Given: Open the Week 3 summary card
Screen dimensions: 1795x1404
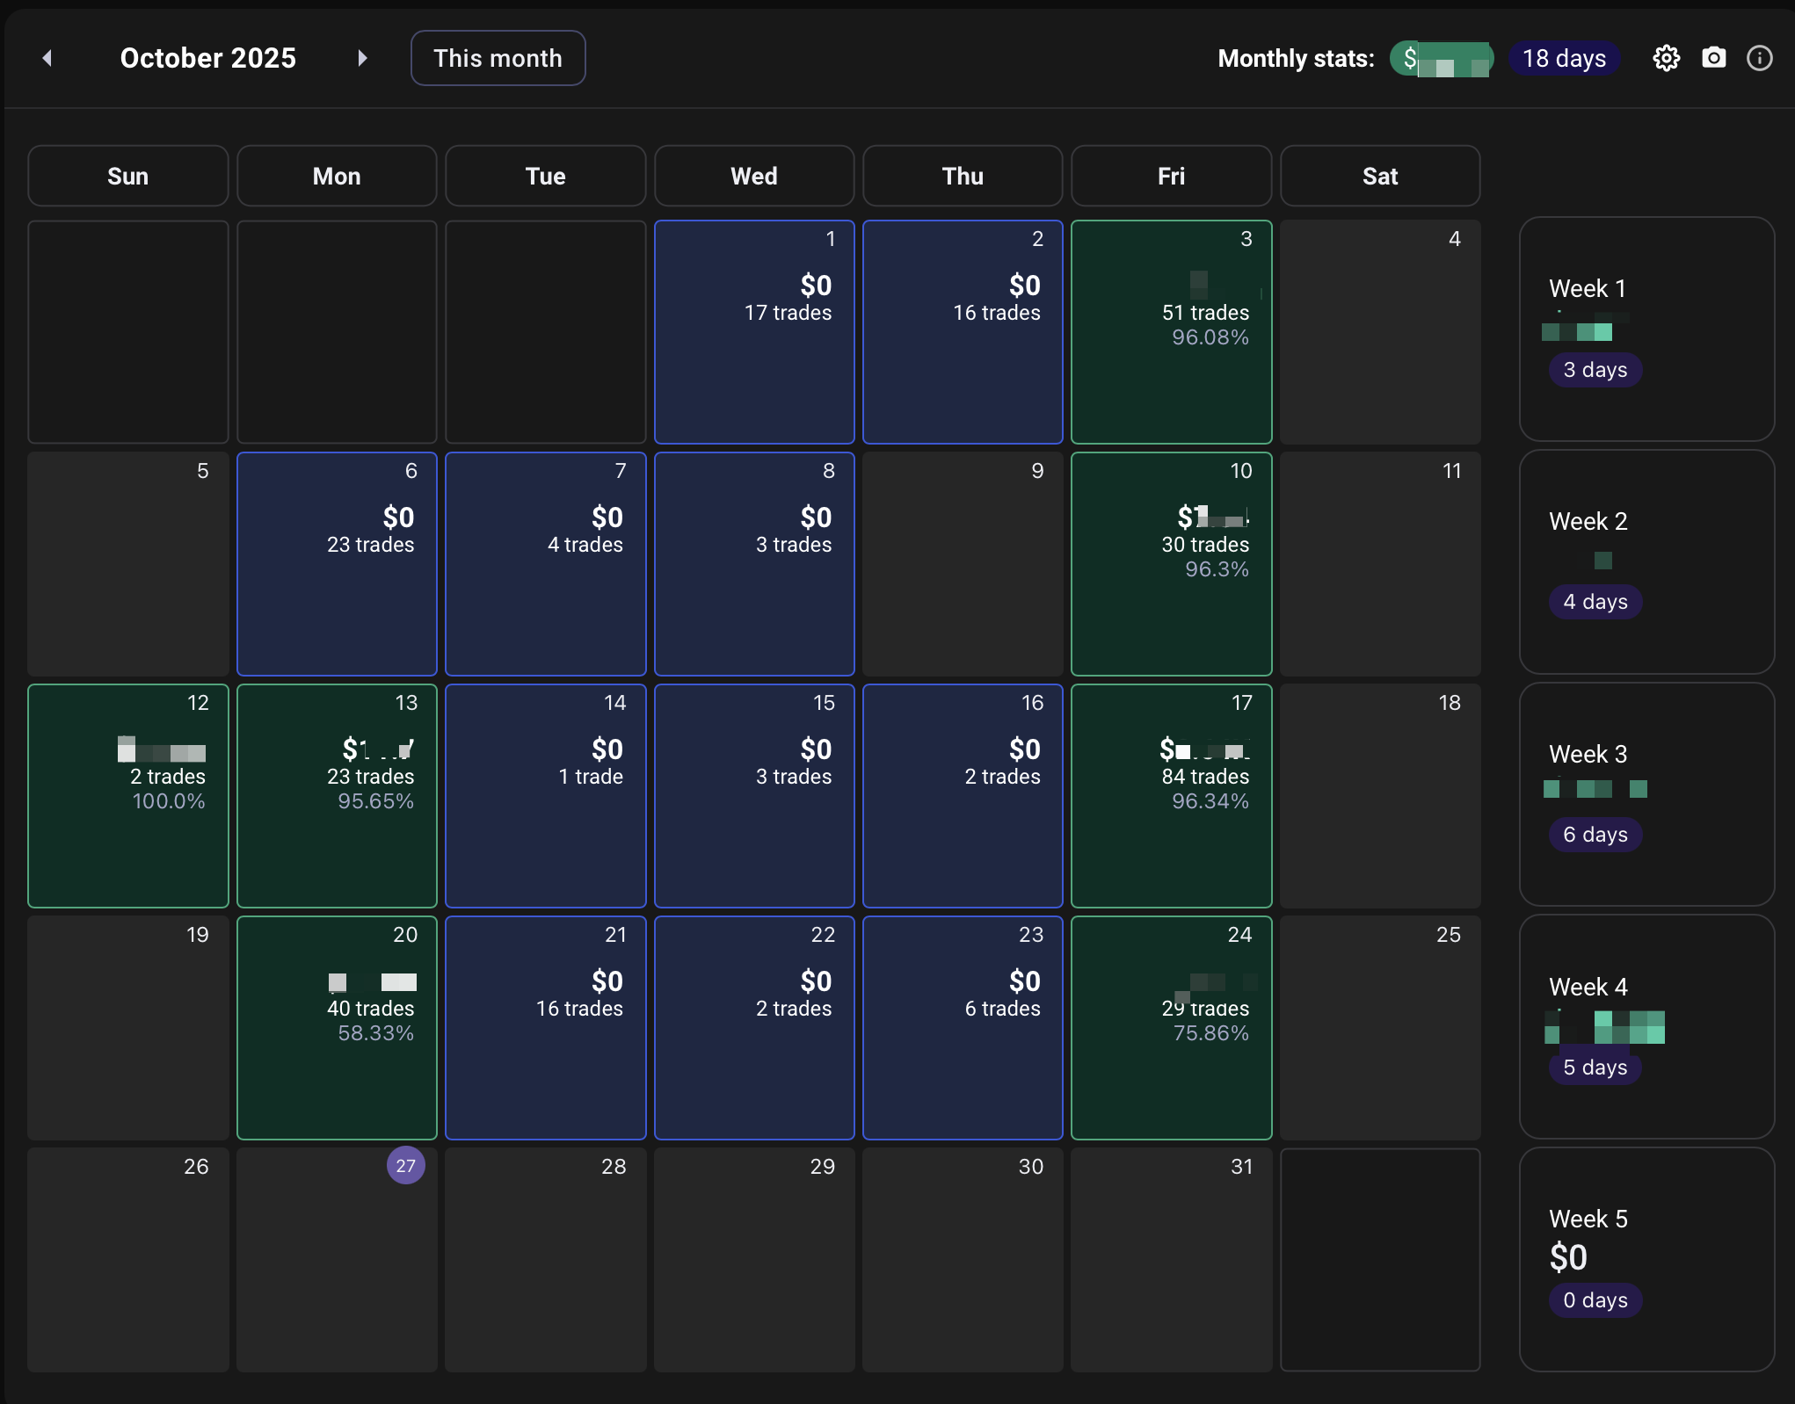Looking at the screenshot, I should tap(1646, 793).
